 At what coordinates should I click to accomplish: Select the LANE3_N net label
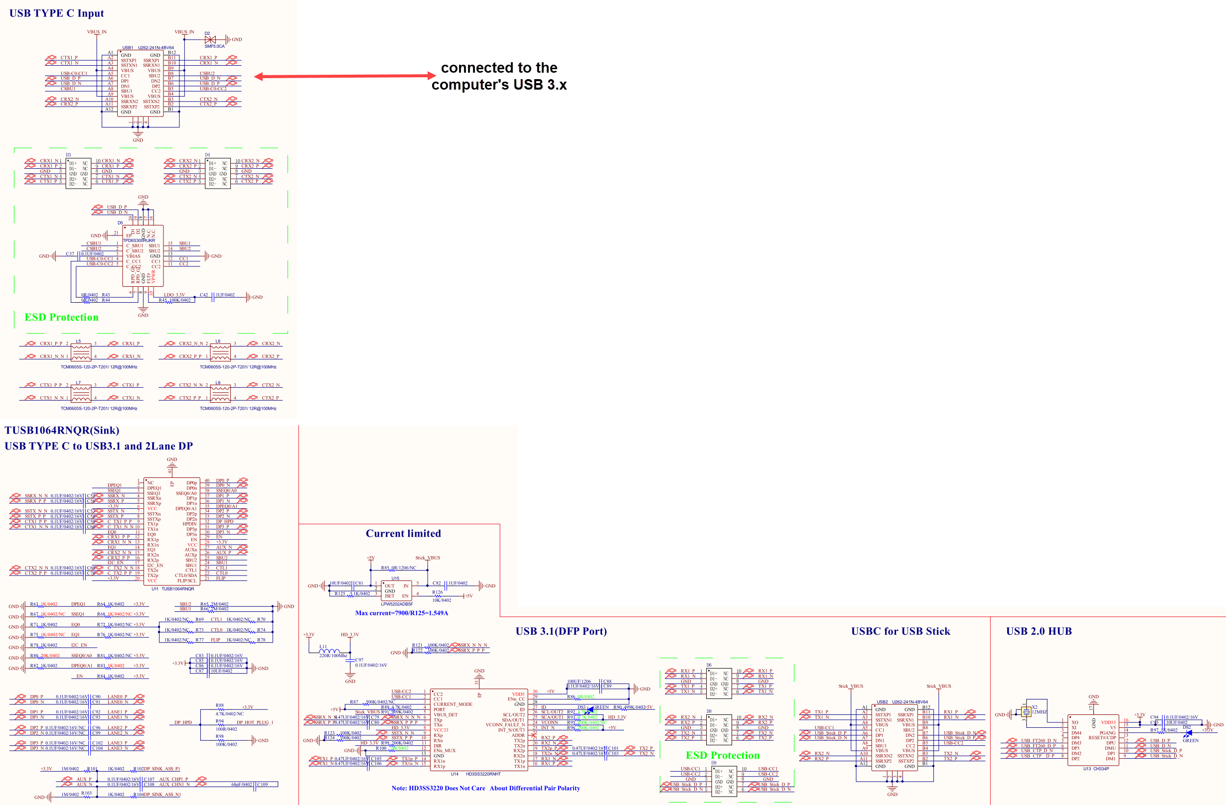click(118, 748)
